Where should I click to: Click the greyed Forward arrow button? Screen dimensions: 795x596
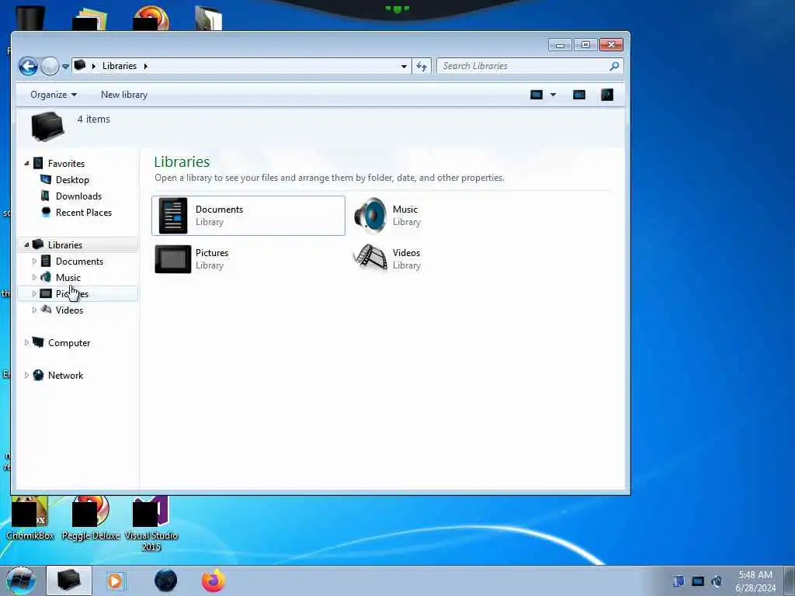pos(50,66)
